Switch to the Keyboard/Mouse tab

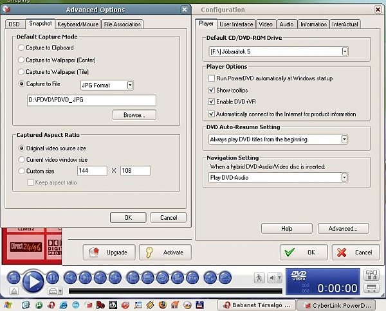tap(78, 24)
